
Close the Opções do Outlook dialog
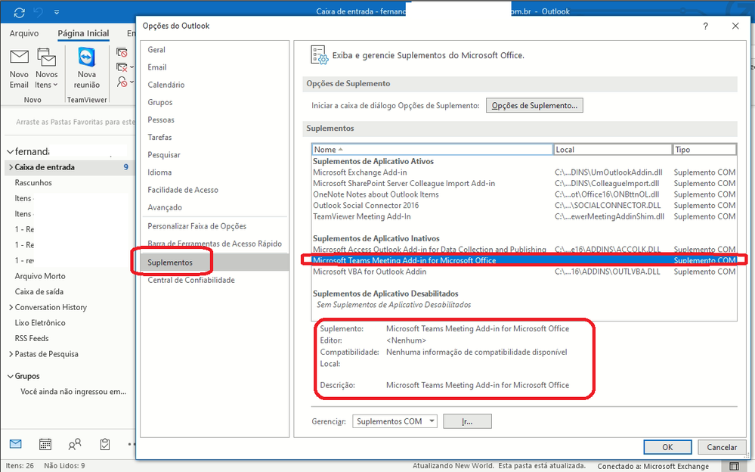click(735, 26)
